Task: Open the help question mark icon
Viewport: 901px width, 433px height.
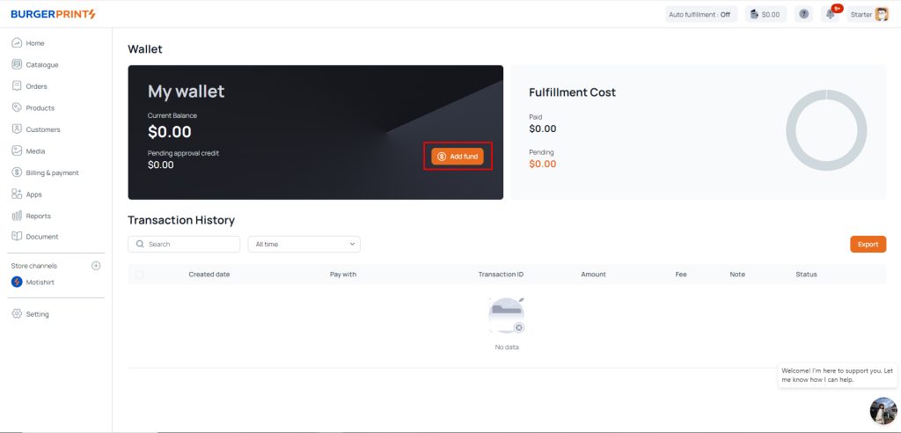Action: click(x=803, y=14)
